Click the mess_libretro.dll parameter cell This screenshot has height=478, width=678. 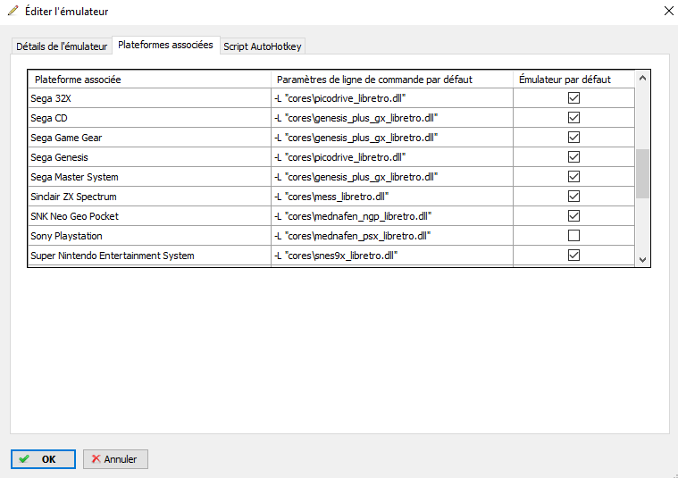392,197
